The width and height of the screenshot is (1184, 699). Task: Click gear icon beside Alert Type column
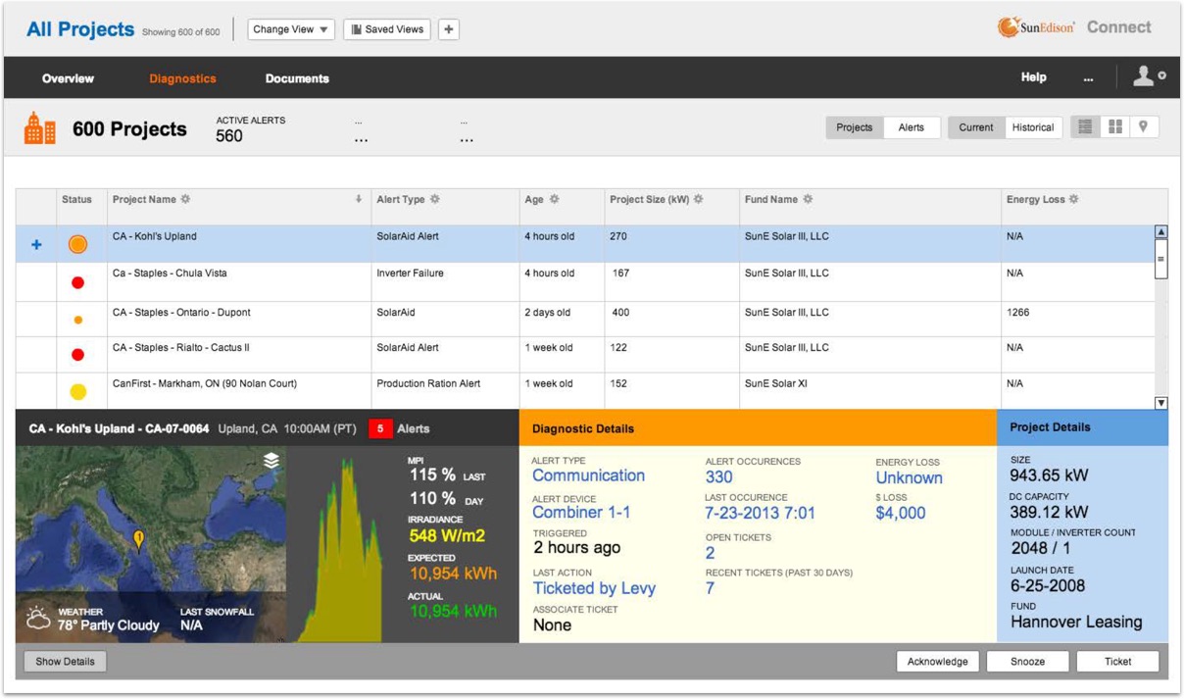click(x=435, y=200)
